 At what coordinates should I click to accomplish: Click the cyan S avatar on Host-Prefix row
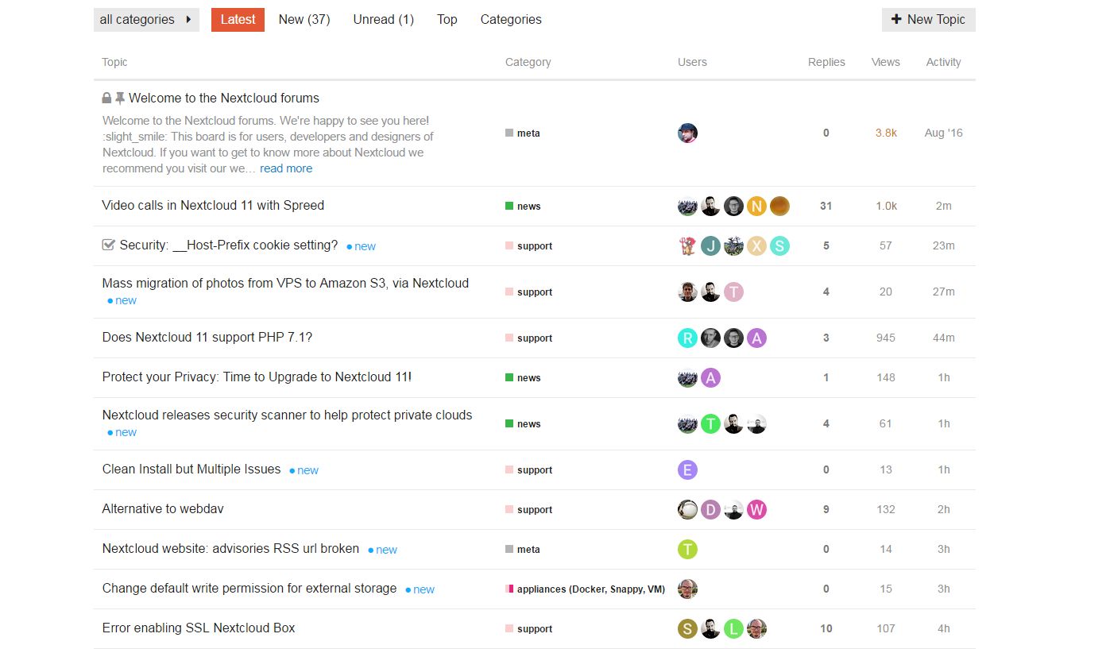point(779,246)
